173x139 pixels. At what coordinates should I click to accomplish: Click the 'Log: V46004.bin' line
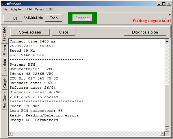27,55
